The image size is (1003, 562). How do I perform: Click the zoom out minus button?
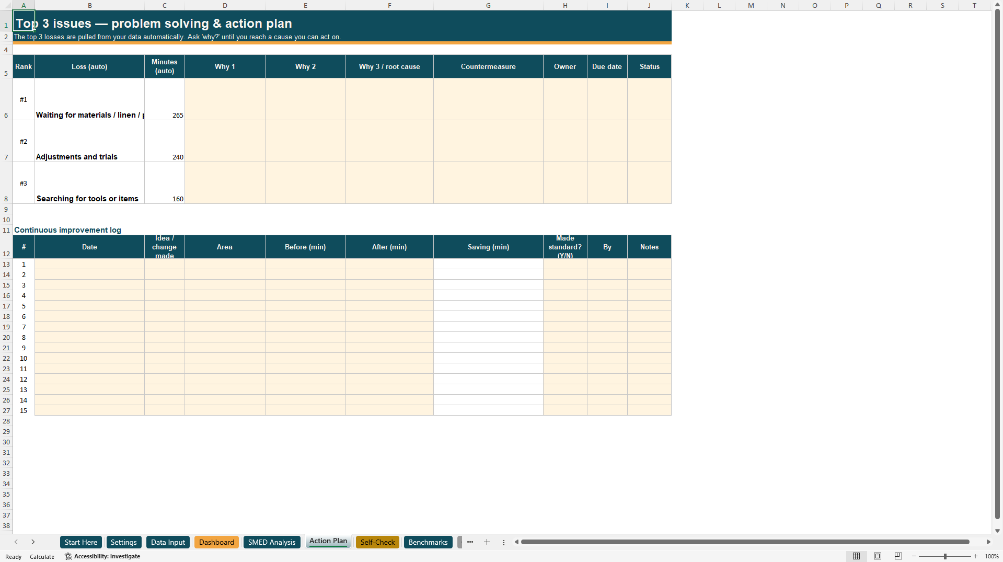click(x=914, y=556)
